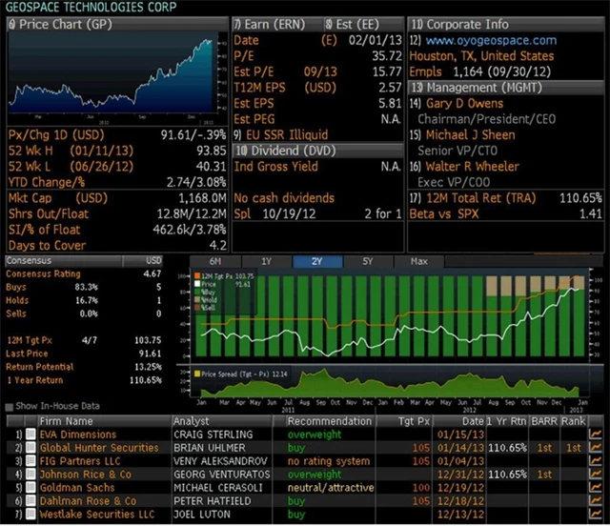Viewport: 610px width, 526px height.
Task: Toggle the Price series legend box
Action: [x=197, y=283]
